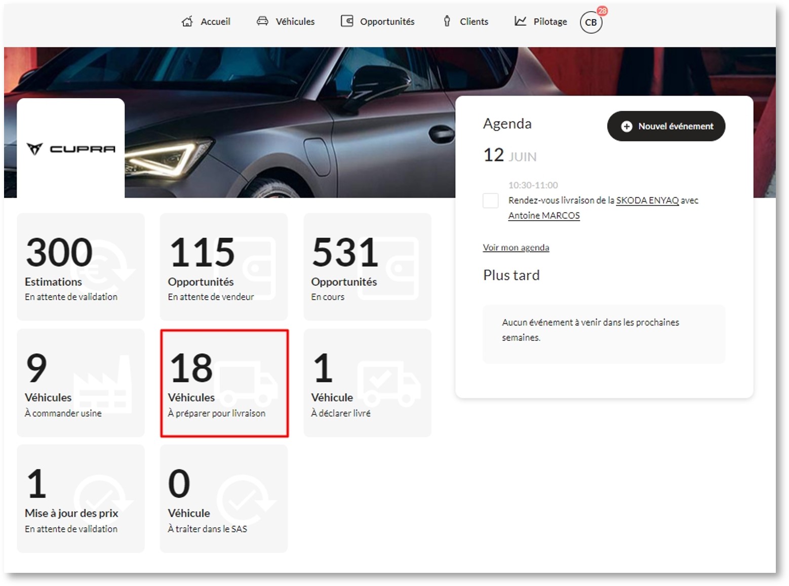Viewport: 789px width, 586px height.
Task: Open the 0 Véhicule à traiter dans le SAS card
Action: point(224,498)
